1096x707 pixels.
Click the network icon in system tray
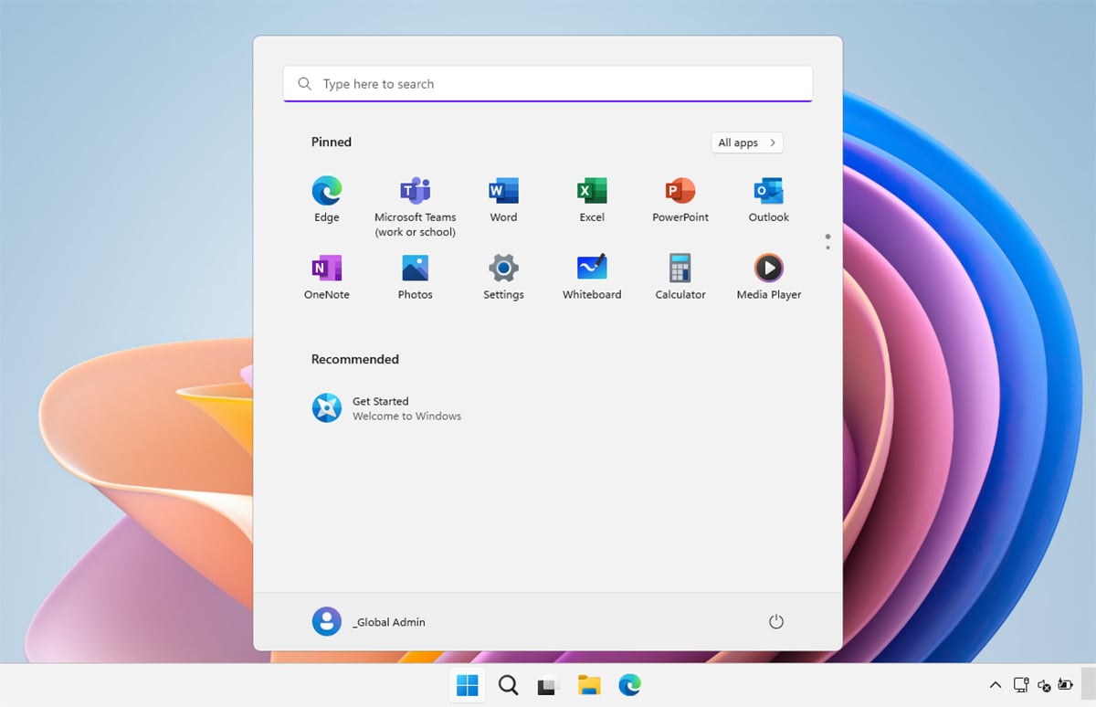tap(1021, 685)
